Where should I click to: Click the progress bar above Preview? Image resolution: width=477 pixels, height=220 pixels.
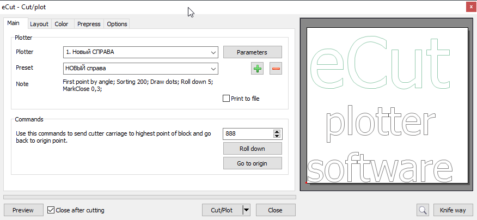tap(150, 197)
